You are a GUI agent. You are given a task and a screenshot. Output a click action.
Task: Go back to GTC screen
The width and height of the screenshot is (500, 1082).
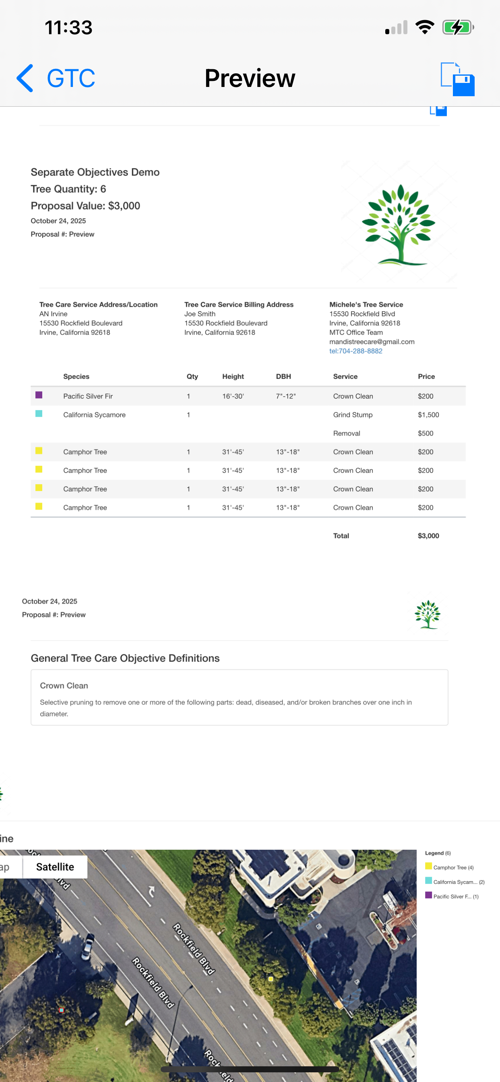click(70, 78)
